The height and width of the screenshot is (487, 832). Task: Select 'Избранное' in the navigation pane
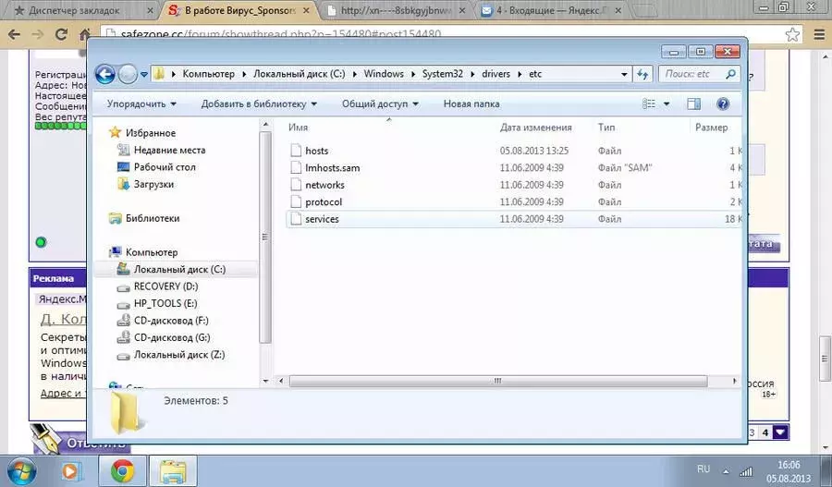click(x=150, y=133)
